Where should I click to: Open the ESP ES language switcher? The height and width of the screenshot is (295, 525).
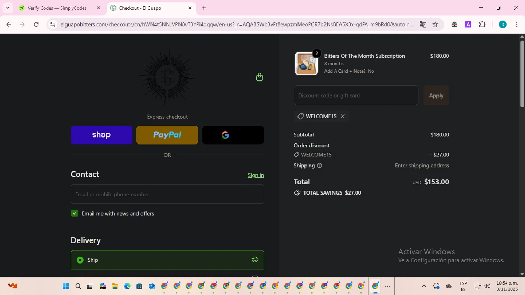[x=463, y=286]
